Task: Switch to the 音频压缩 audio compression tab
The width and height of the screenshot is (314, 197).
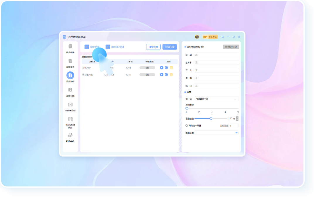Action: 70,77
